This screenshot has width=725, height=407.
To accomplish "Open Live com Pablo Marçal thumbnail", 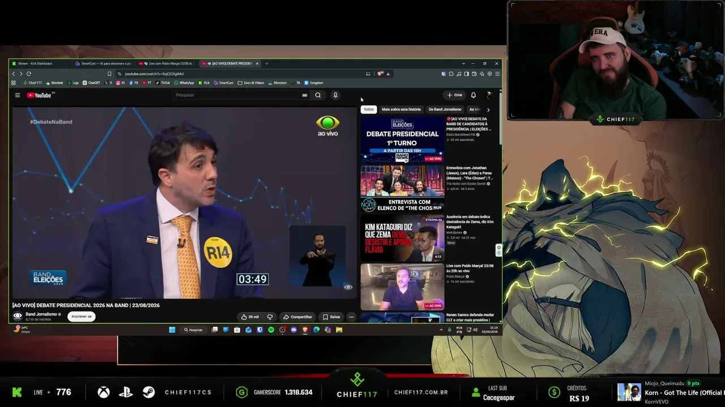I will pyautogui.click(x=402, y=287).
